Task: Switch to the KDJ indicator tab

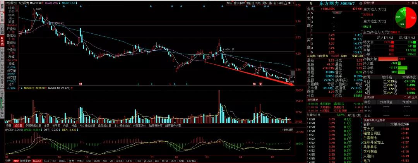Action: tap(46, 161)
